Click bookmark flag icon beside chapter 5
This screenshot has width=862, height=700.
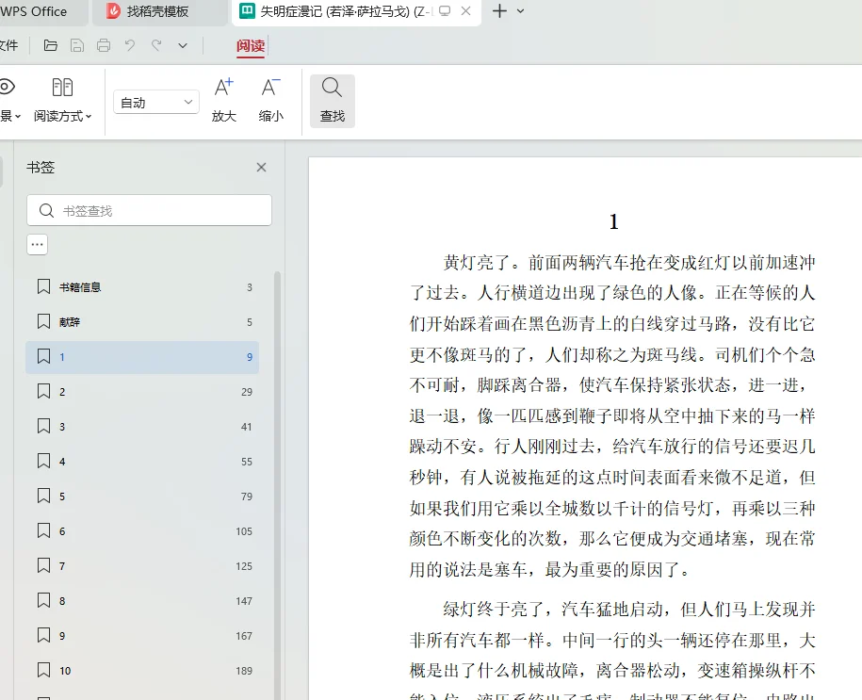pos(43,496)
